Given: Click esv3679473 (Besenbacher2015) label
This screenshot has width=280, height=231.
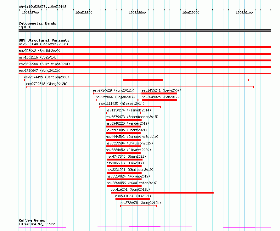Looking at the screenshot, I should (x=132, y=117).
